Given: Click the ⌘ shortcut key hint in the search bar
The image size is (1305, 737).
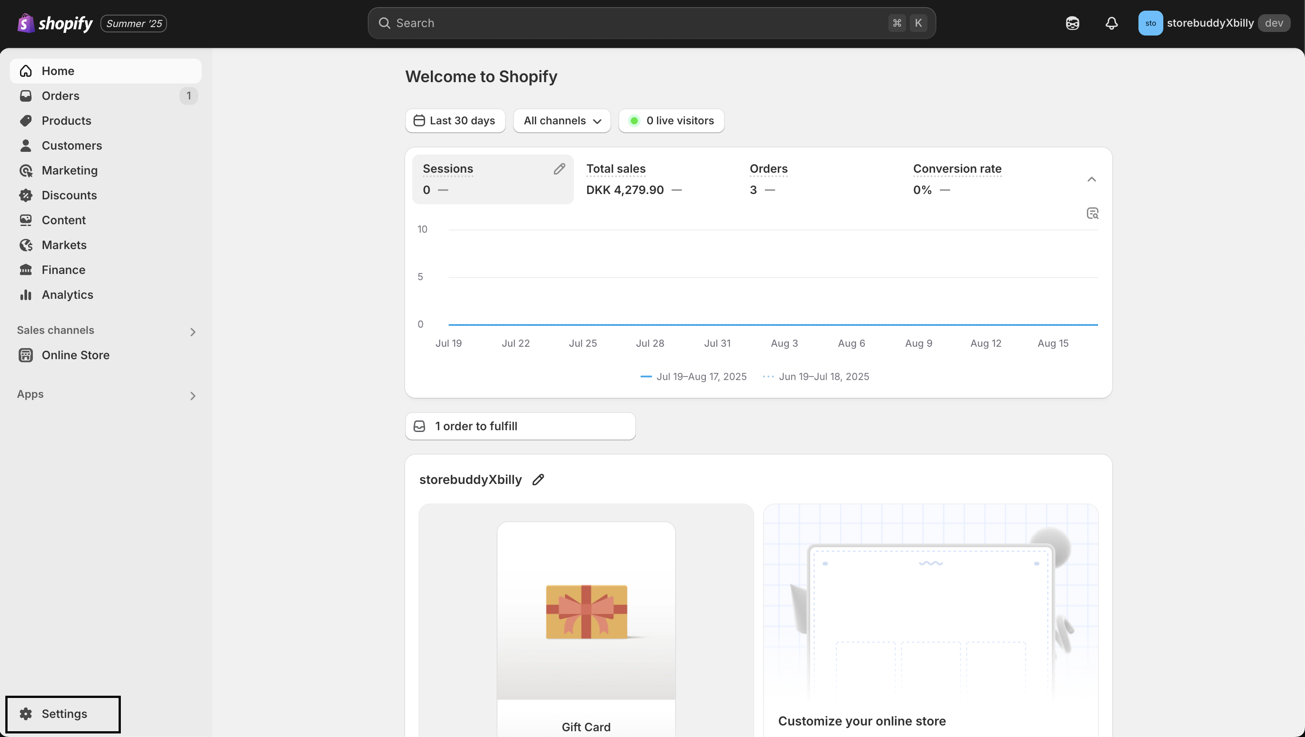Looking at the screenshot, I should click(897, 23).
